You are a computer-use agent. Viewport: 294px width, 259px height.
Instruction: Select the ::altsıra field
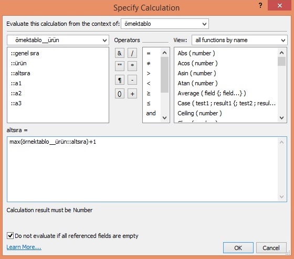coord(20,73)
